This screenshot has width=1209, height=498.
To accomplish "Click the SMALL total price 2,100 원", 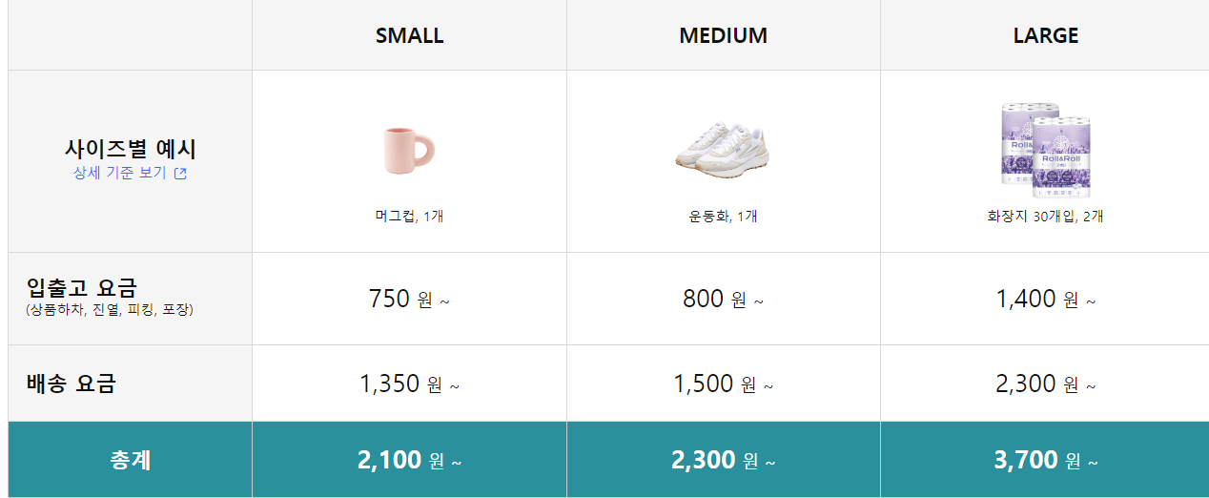I will pos(409,460).
